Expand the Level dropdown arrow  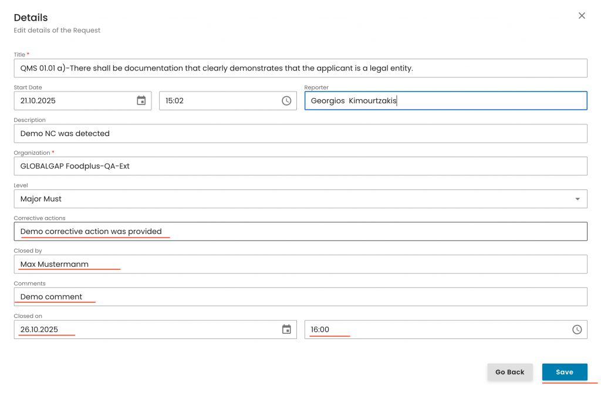(577, 199)
